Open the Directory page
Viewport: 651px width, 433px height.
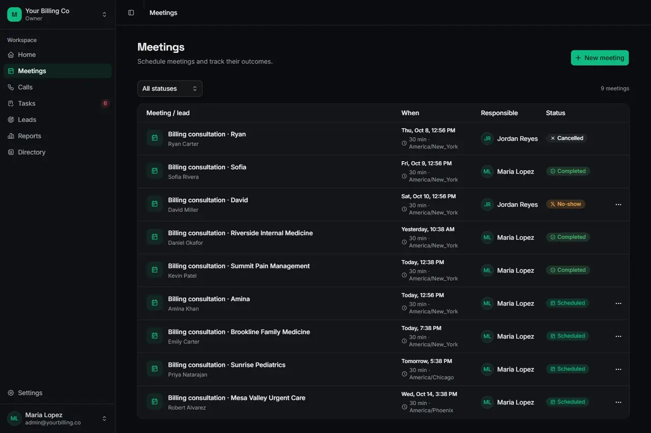57,152
